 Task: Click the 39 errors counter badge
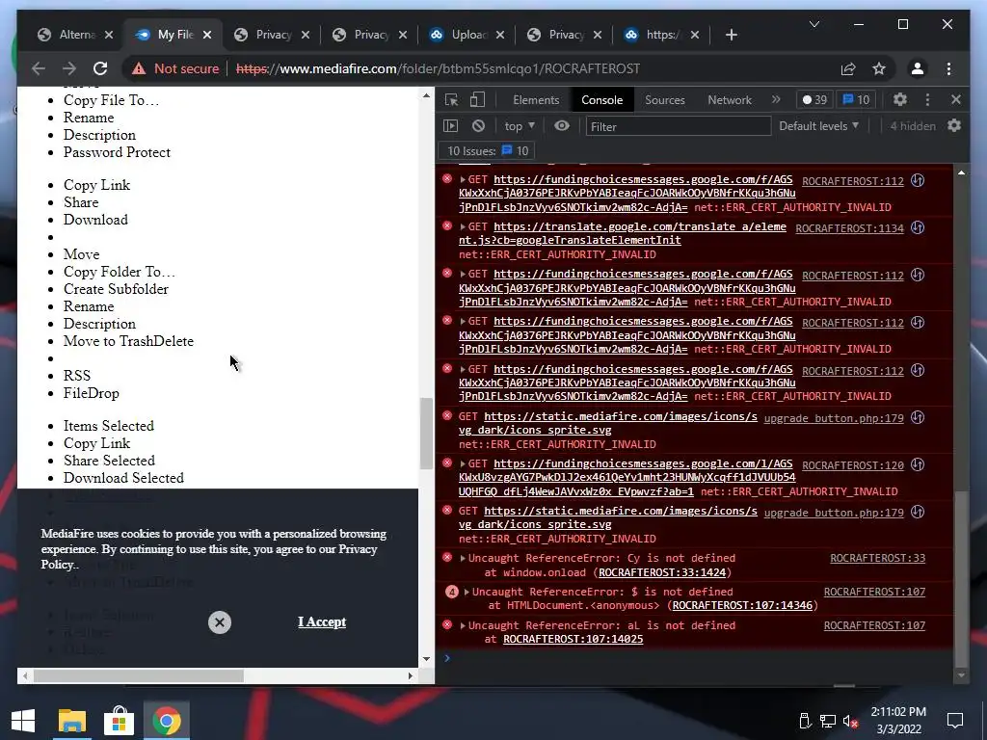[814, 99]
